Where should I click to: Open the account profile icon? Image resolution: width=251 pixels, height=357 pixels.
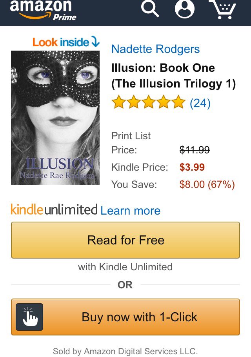(185, 8)
